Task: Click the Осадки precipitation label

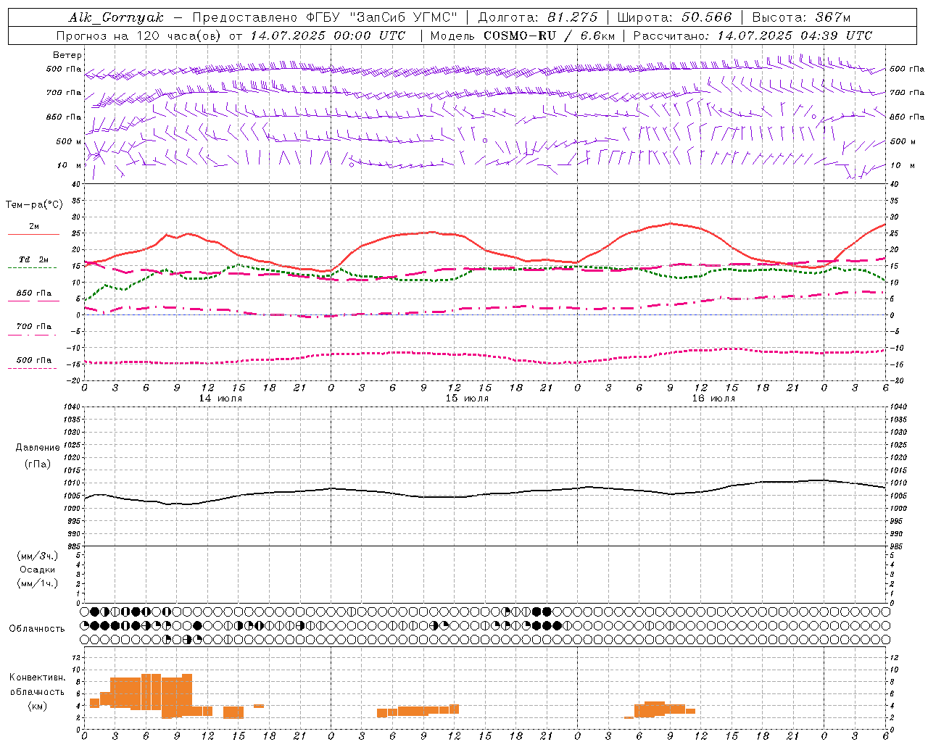Action: 38,570
